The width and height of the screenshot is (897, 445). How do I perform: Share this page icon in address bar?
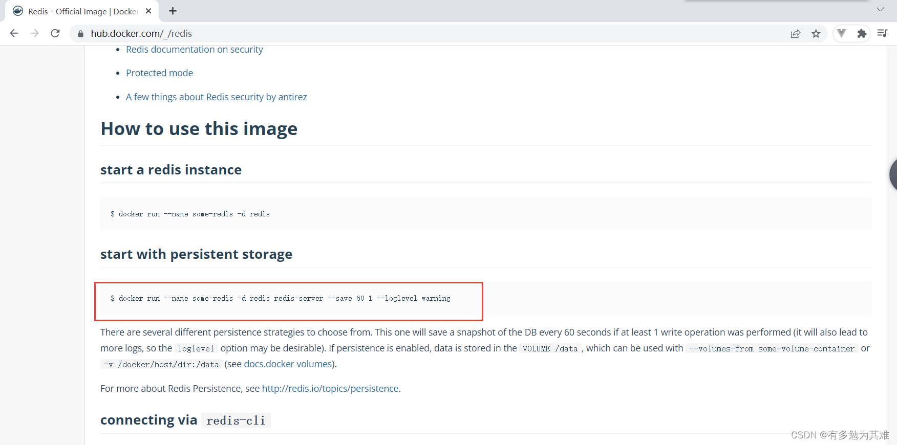pos(795,34)
